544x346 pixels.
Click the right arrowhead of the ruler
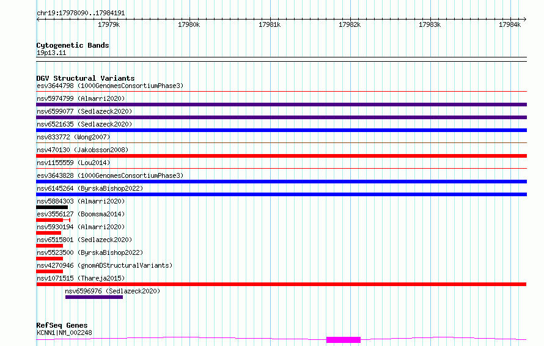click(x=525, y=20)
